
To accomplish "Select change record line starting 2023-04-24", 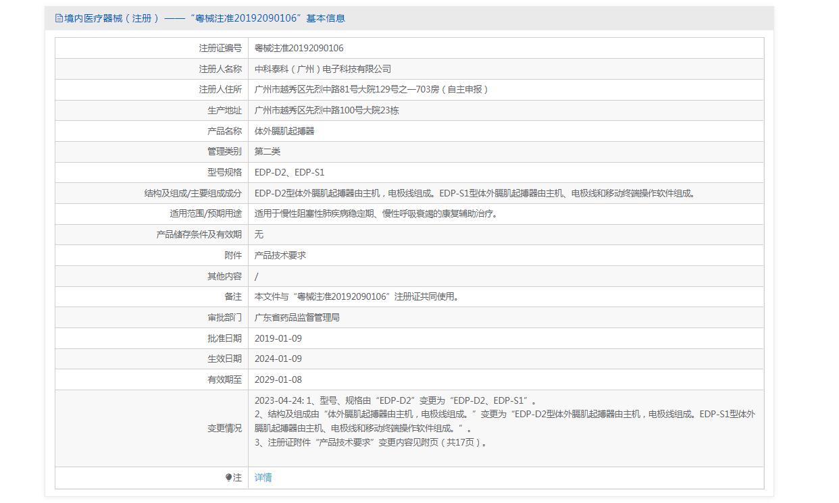I will (395, 400).
